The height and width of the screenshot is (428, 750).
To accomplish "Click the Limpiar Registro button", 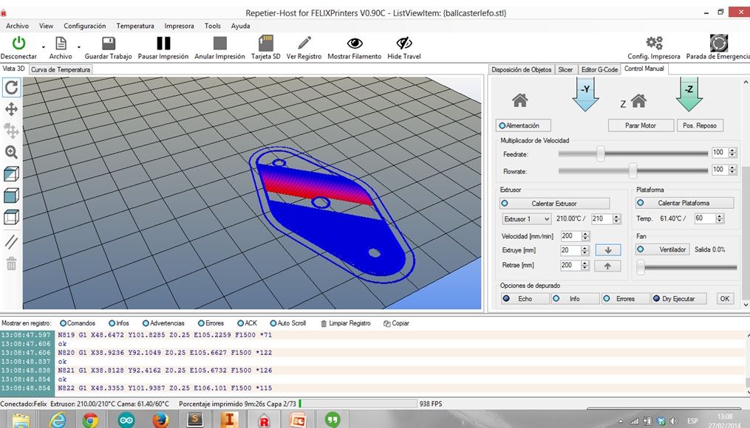I will [346, 323].
